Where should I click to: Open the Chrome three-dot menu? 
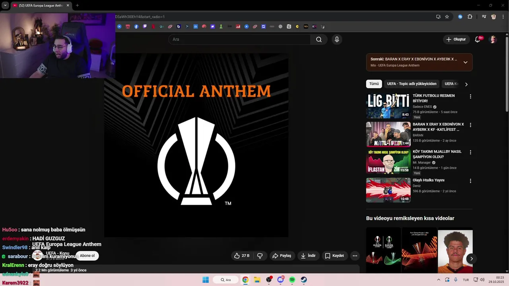pyautogui.click(x=503, y=17)
